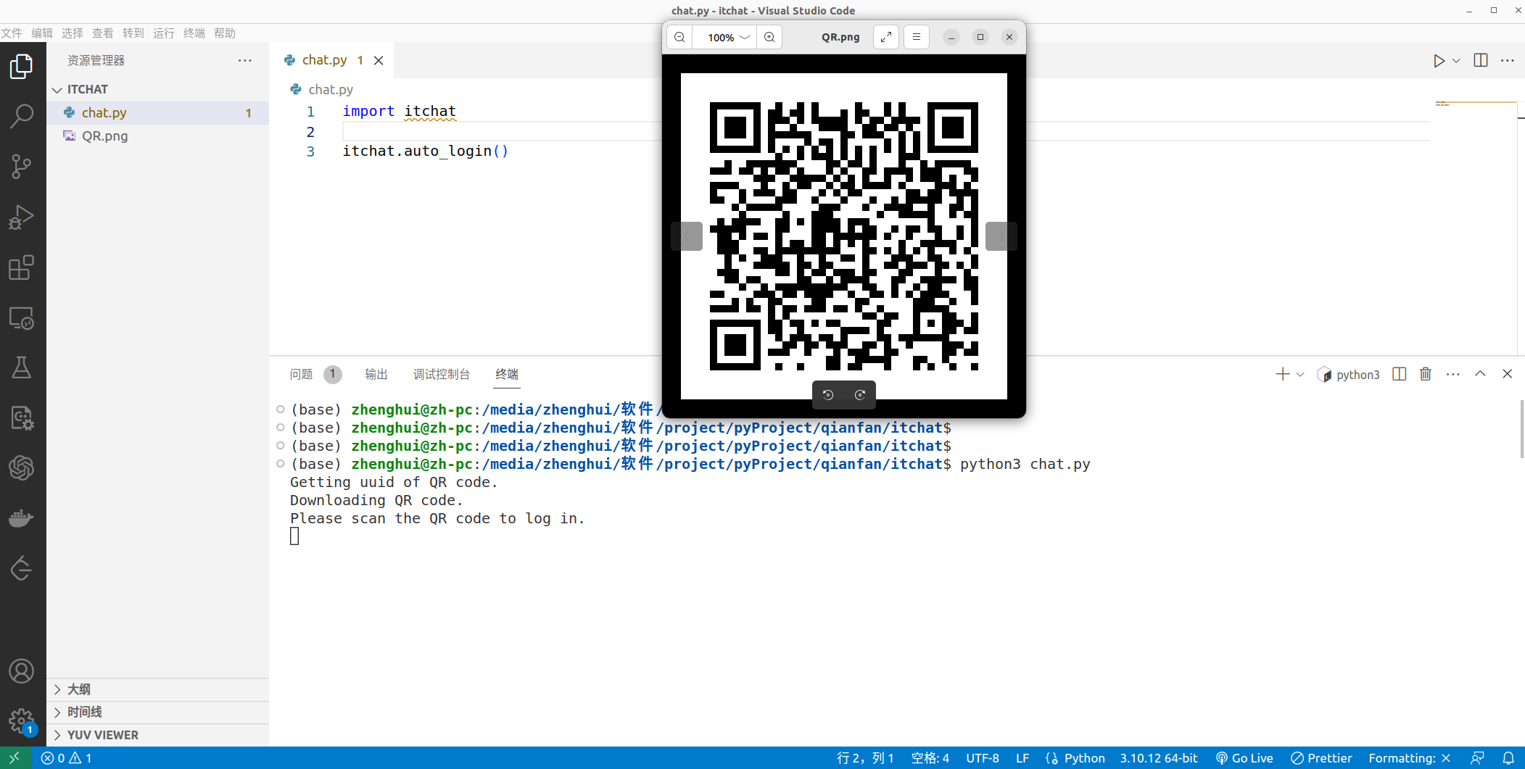Click chat.py breadcrumb
1525x769 pixels.
[x=321, y=89]
